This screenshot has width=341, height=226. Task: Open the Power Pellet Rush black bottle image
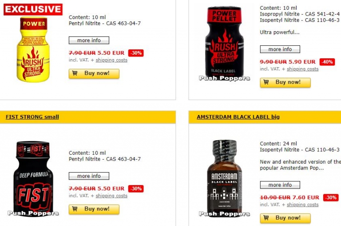(224, 43)
